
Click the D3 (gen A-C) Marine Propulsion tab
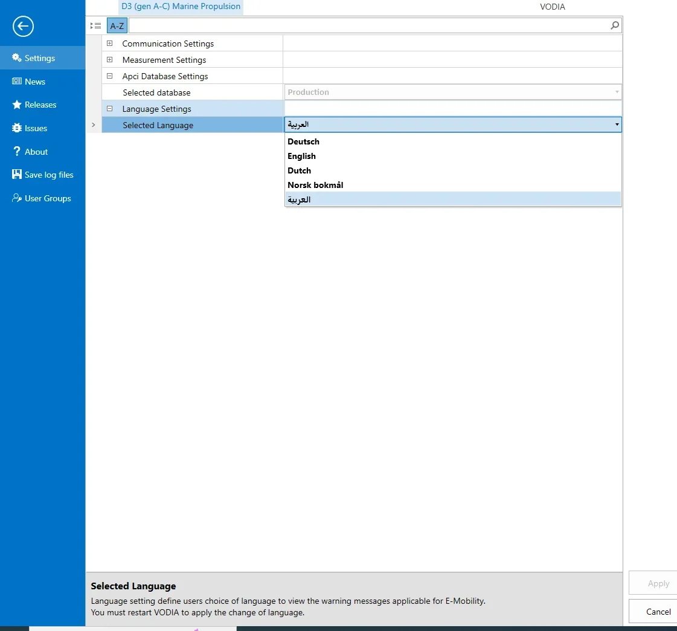[181, 7]
